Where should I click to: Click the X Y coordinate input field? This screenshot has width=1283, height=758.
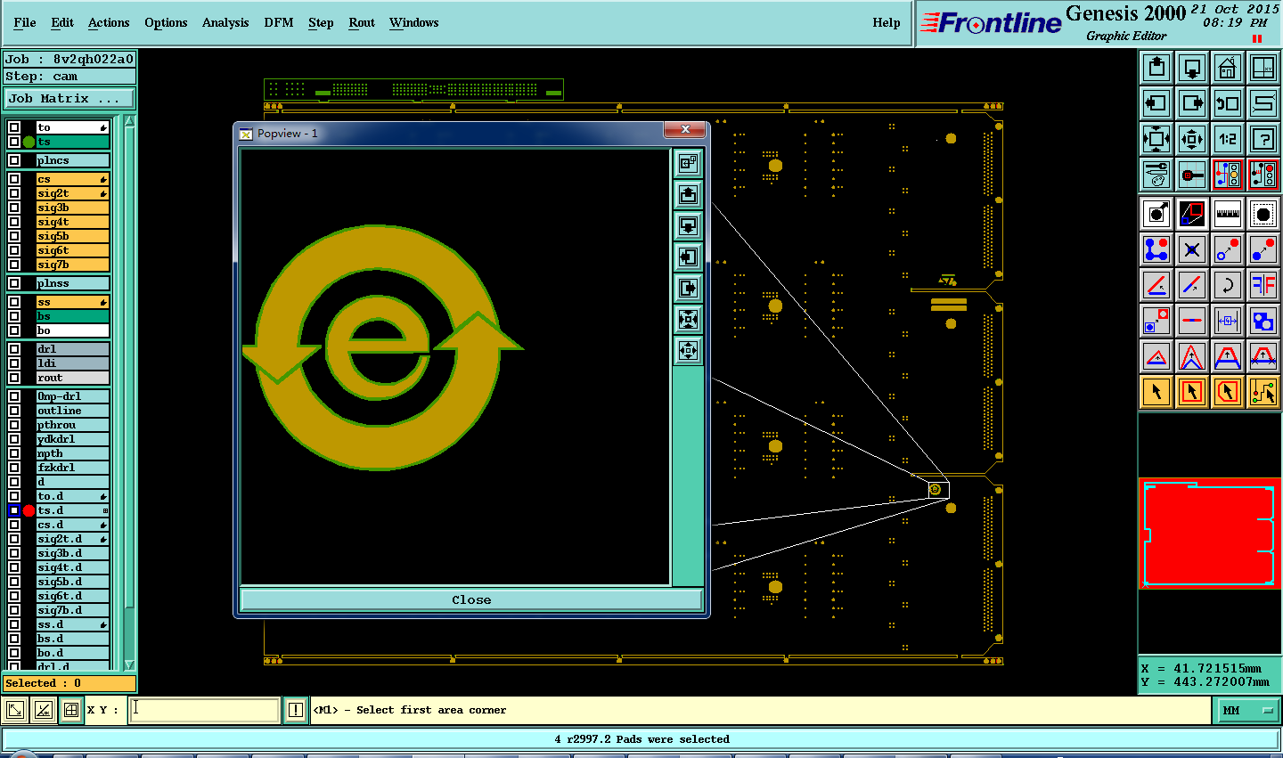pyautogui.click(x=205, y=710)
